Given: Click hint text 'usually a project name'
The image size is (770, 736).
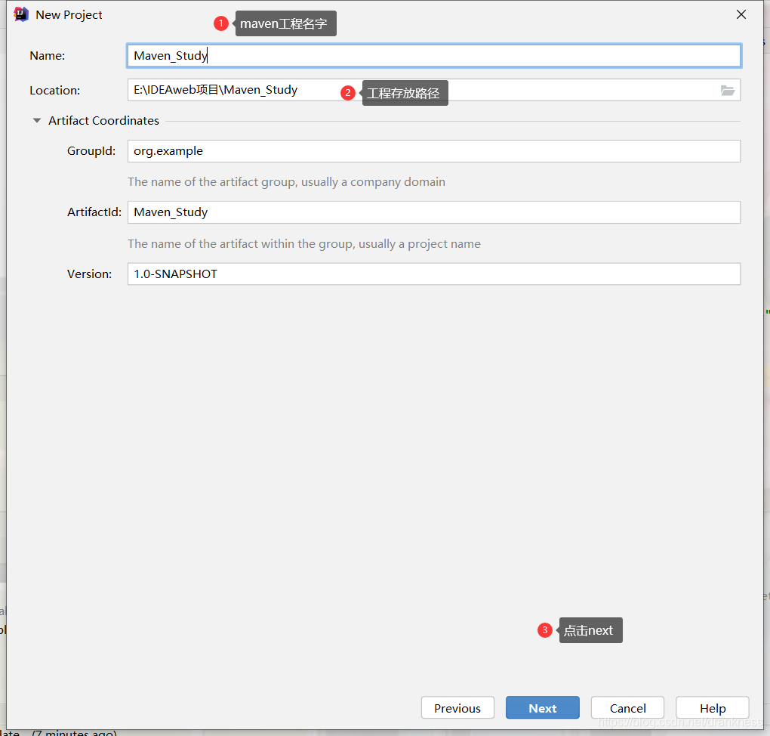Looking at the screenshot, I should (x=420, y=244).
